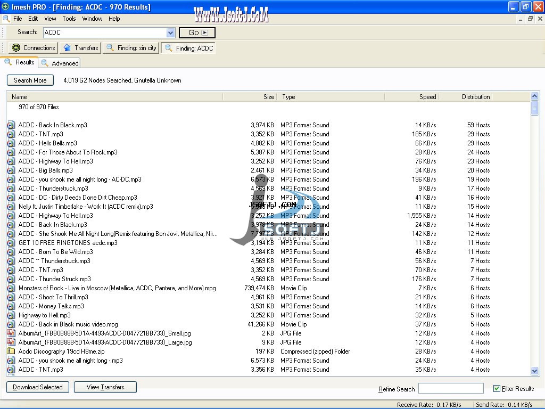
Task: Sort results by the Speed column header
Action: 411,97
